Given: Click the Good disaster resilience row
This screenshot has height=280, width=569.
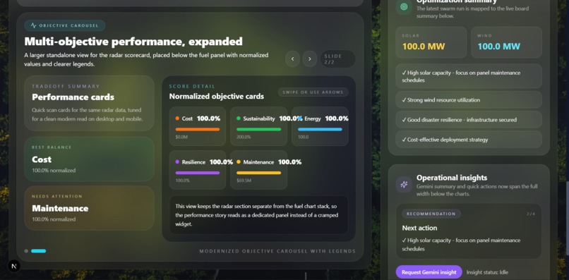Looking at the screenshot, I should click(469, 120).
